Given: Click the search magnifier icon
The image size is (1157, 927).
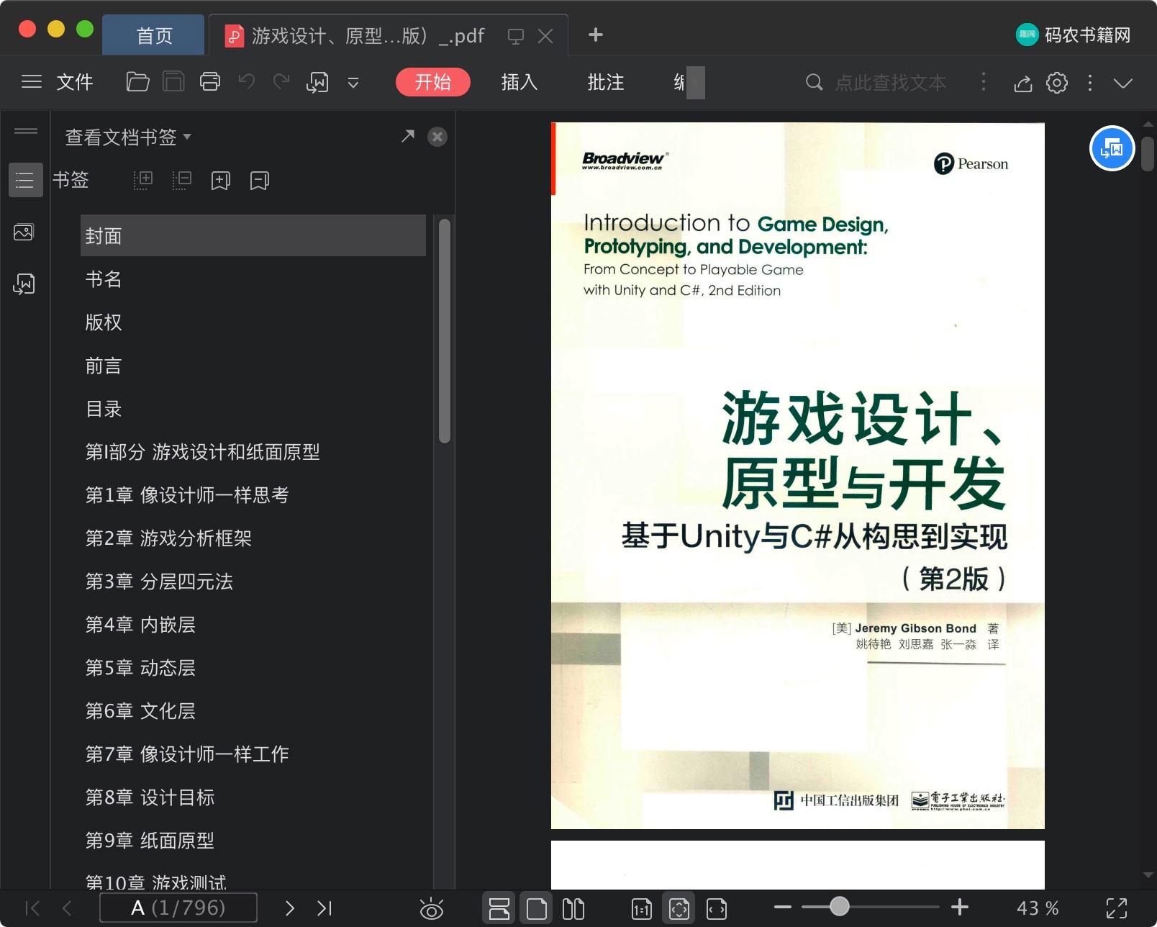Looking at the screenshot, I should point(814,82).
